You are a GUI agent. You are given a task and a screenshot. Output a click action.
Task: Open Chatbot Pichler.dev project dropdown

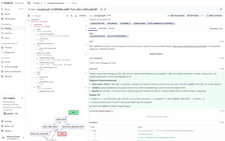(57, 3)
